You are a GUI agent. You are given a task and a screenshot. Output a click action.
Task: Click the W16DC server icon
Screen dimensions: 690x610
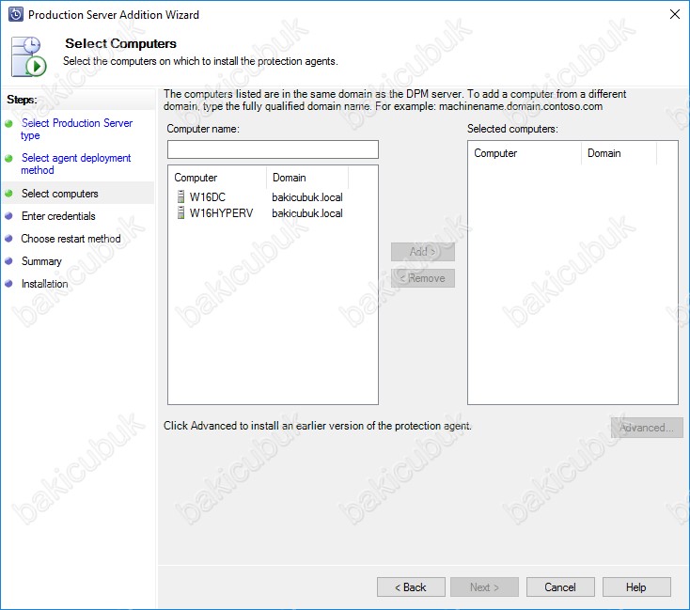click(x=180, y=196)
